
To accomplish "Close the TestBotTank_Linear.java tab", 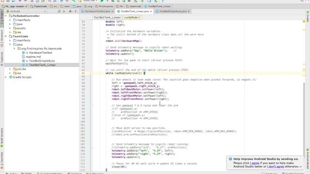I will (x=151, y=12).
